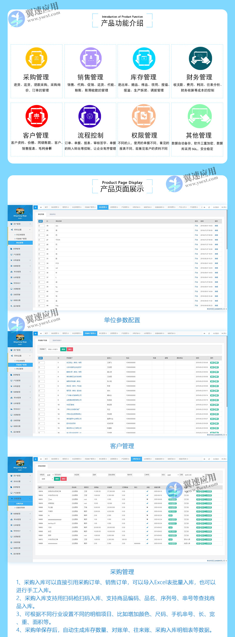Open 用户管理 in the 单位参数配置 screenshot sidebar
Screen dimensions: 235x637
tap(20, 224)
